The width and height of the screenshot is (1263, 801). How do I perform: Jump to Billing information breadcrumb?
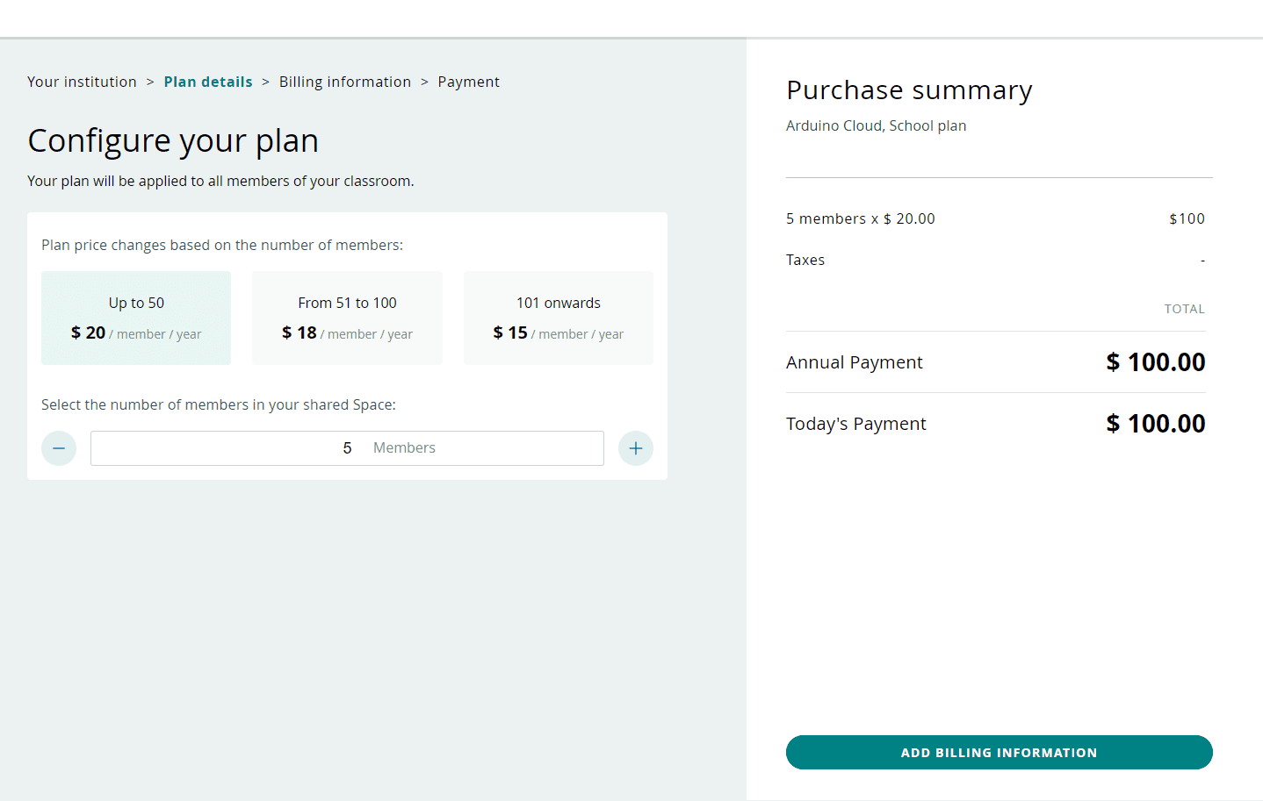point(345,82)
